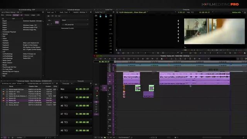Select the long purple audio clip on track A5
Image resolution: width=247 pixels, height=139 pixels.
195,75
